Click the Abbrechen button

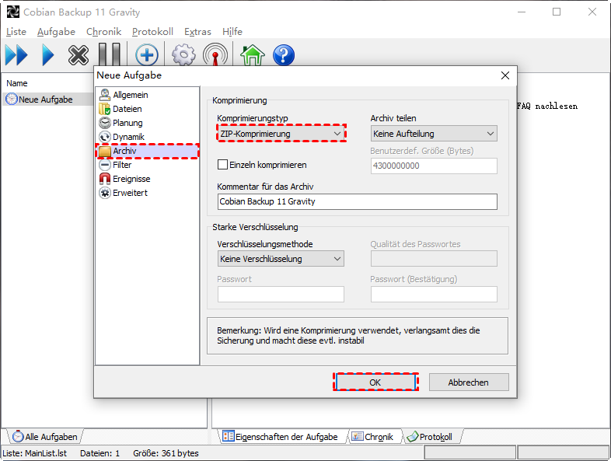tap(469, 382)
